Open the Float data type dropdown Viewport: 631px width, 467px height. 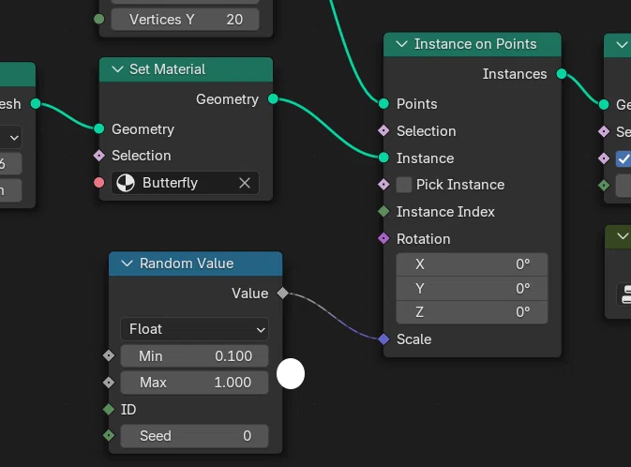click(x=194, y=329)
